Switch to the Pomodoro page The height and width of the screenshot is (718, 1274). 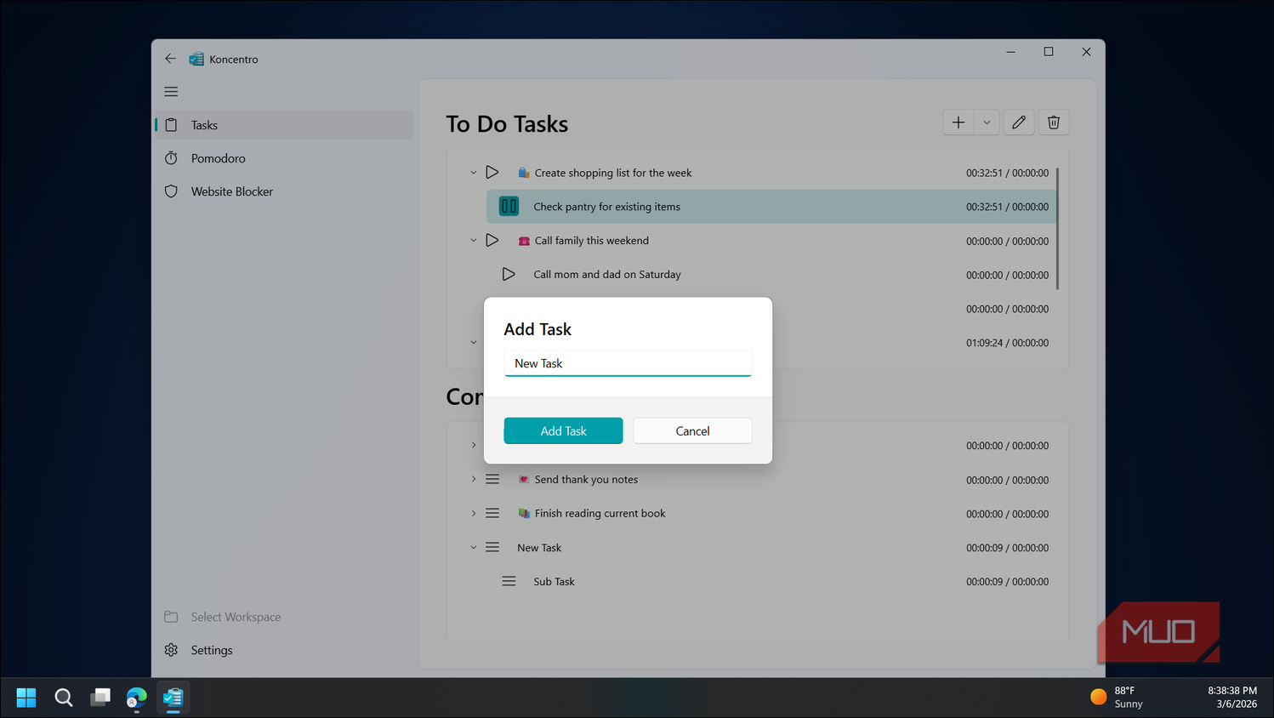pyautogui.click(x=284, y=158)
